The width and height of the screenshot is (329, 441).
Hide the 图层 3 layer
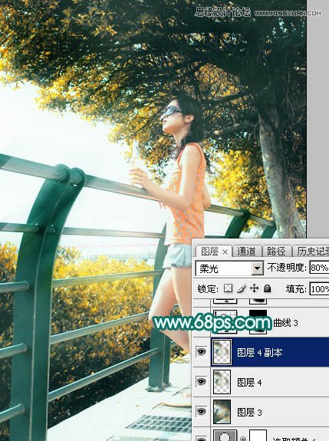pyautogui.click(x=201, y=412)
